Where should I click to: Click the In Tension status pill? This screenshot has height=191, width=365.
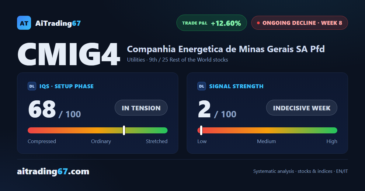[x=141, y=108]
